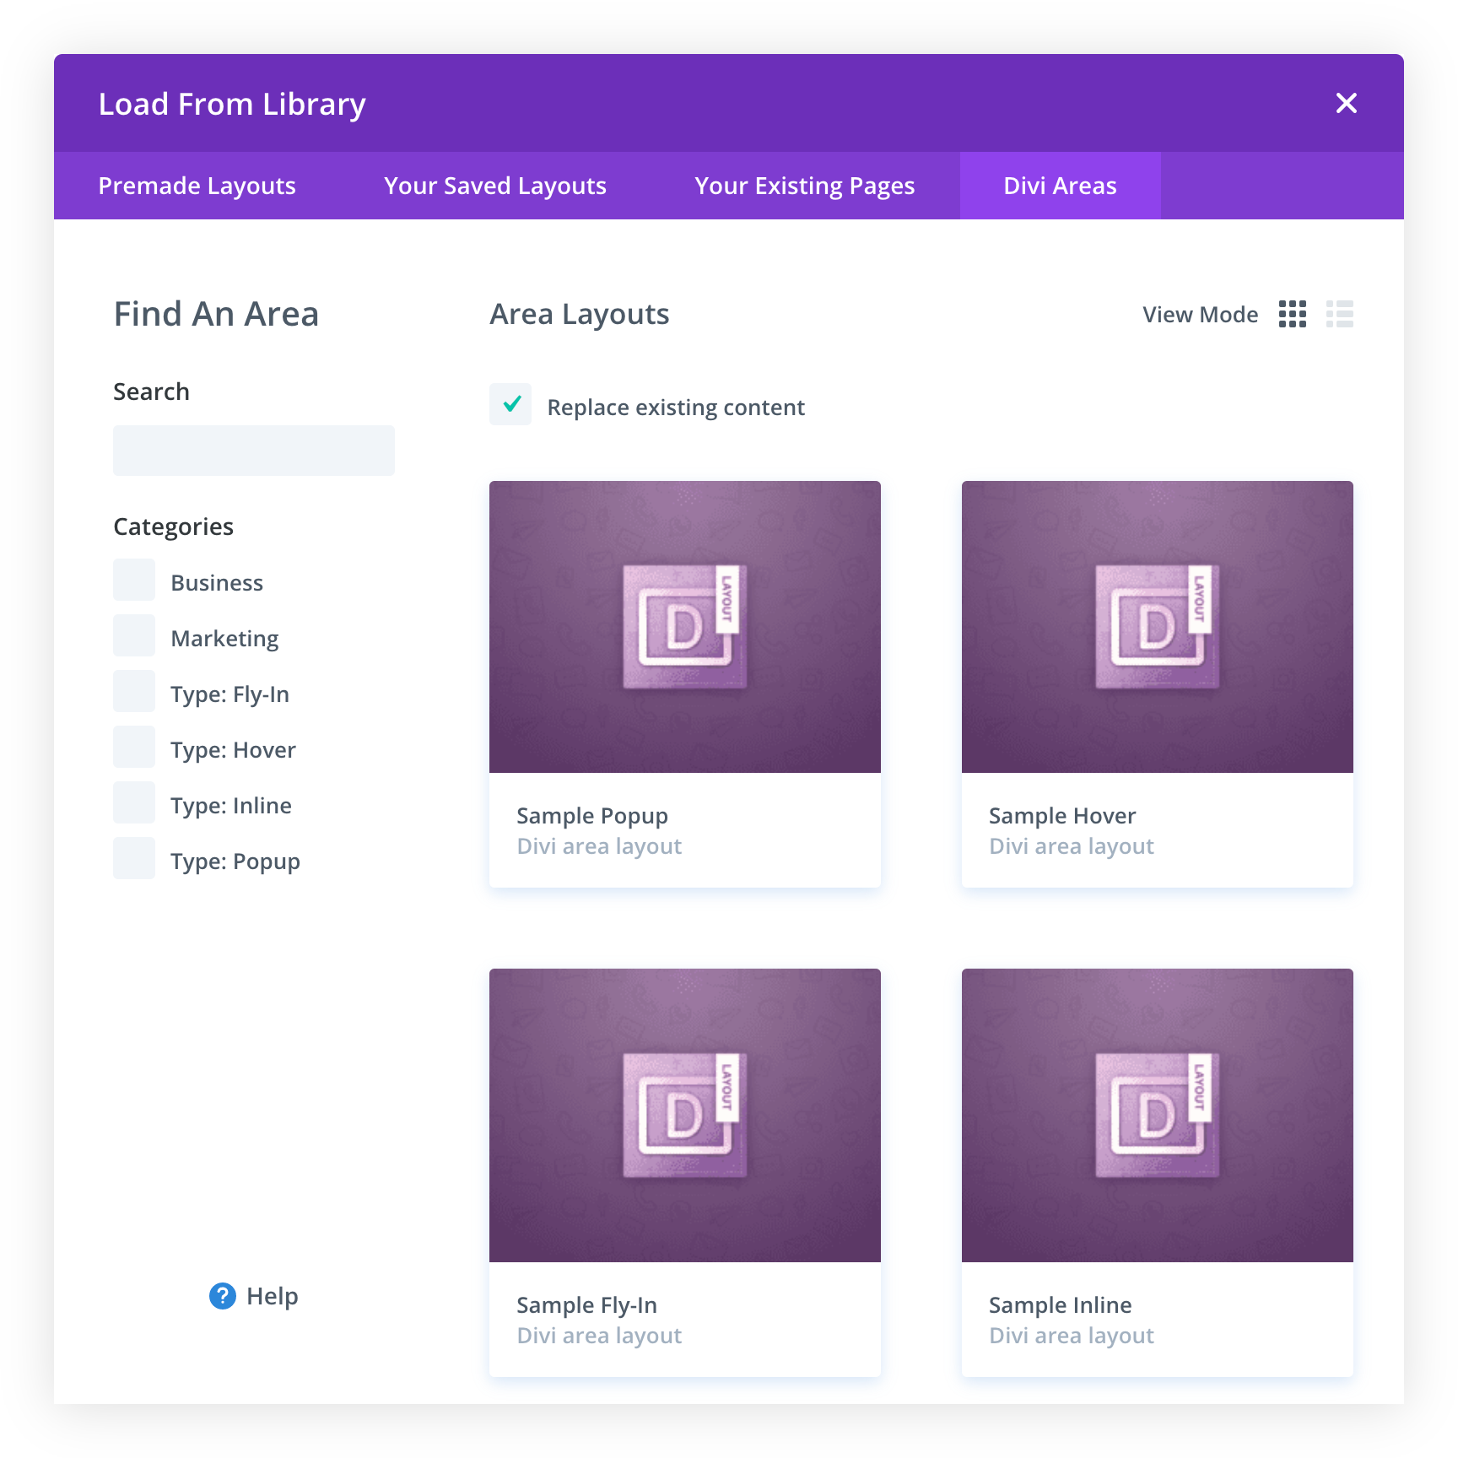Screen dimensions: 1458x1458
Task: Switch to grid view mode
Action: point(1293,314)
